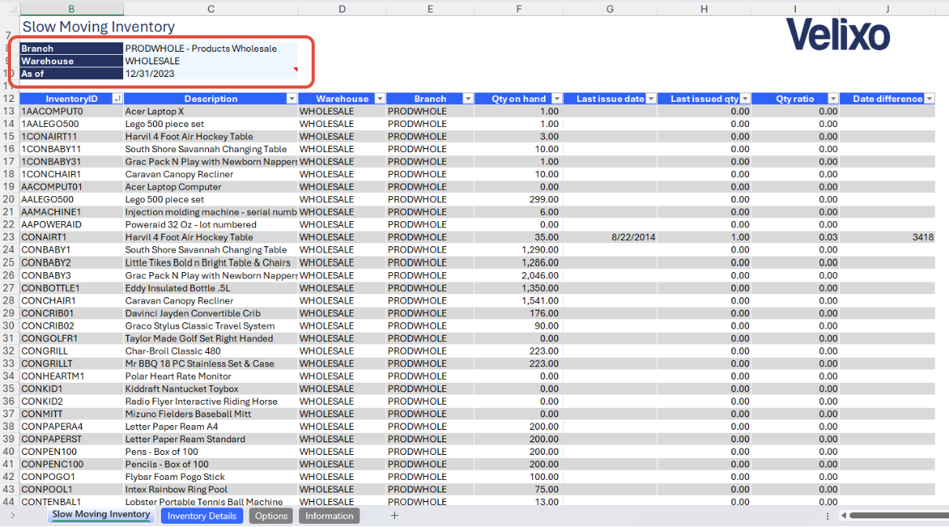Select the Warehouse parameter value WHOLESALE cell
The image size is (949, 527).
[x=210, y=61]
